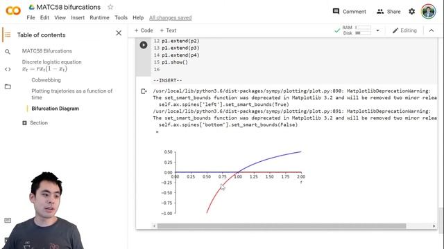
Task: Go to Discrete logistic equation section
Action: tap(52, 66)
